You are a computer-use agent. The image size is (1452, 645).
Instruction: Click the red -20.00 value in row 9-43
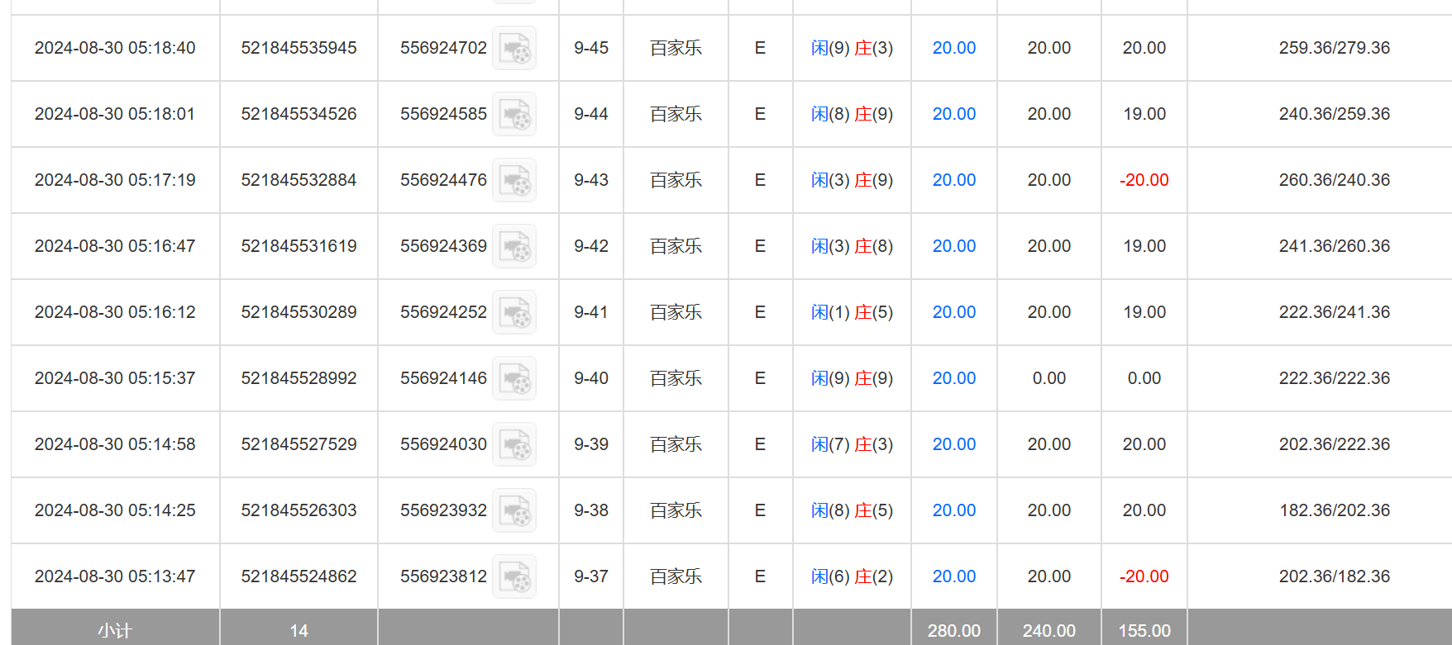tap(1144, 180)
